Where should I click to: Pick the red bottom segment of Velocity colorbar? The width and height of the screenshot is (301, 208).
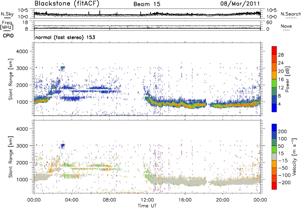point(274,186)
